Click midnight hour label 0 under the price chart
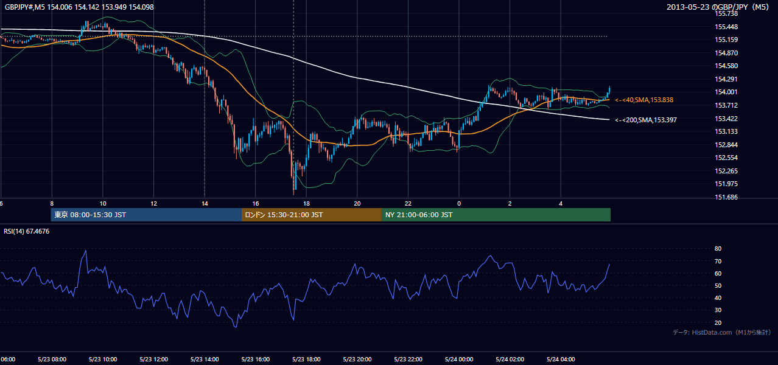Image resolution: width=778 pixels, height=365 pixels. [459, 203]
